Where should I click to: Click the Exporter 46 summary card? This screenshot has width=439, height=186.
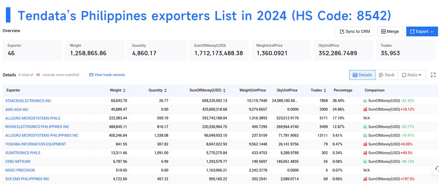coord(33,50)
